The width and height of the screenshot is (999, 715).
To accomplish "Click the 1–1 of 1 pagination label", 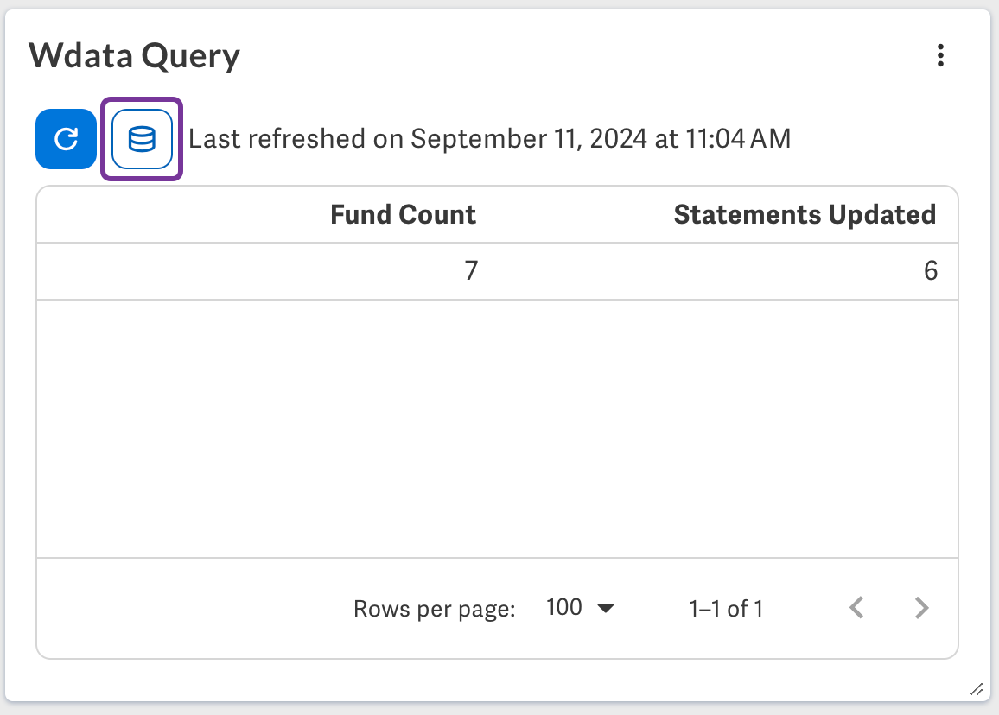I will coord(725,608).
